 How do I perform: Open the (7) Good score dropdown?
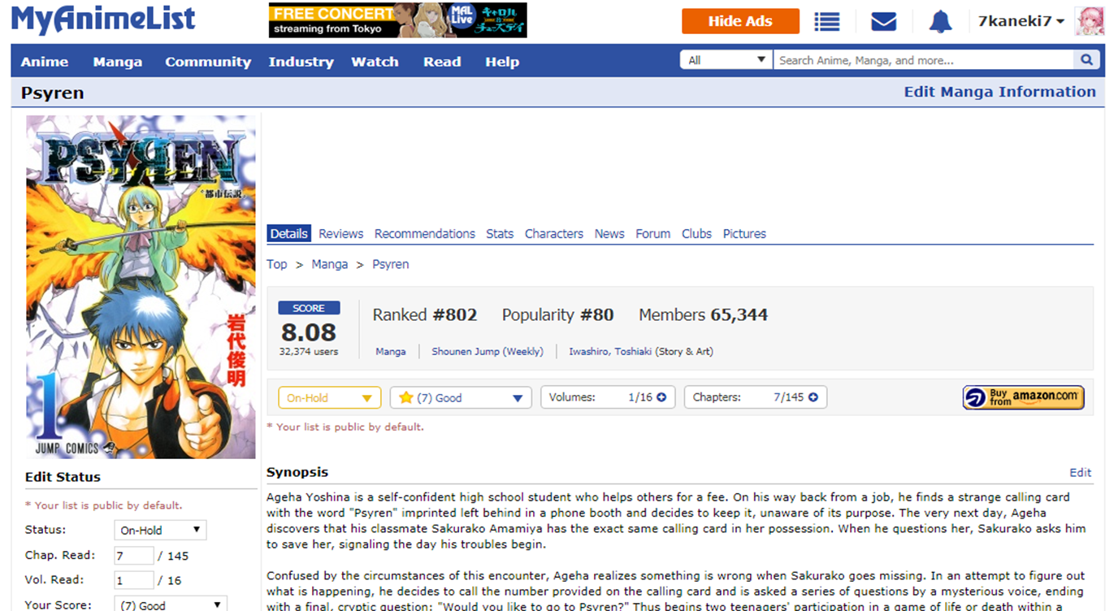coord(461,397)
